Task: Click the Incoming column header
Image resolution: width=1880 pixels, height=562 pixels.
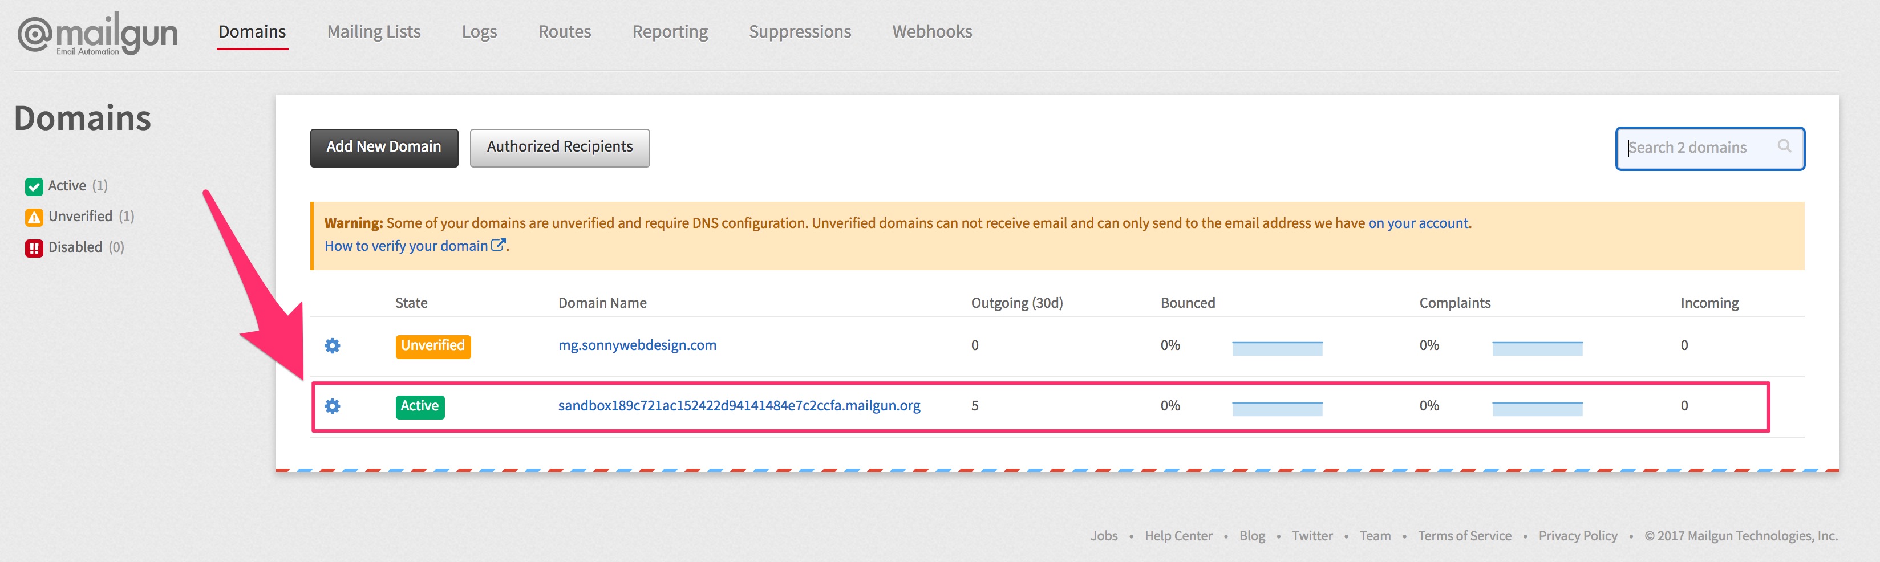Action: pyautogui.click(x=1709, y=303)
